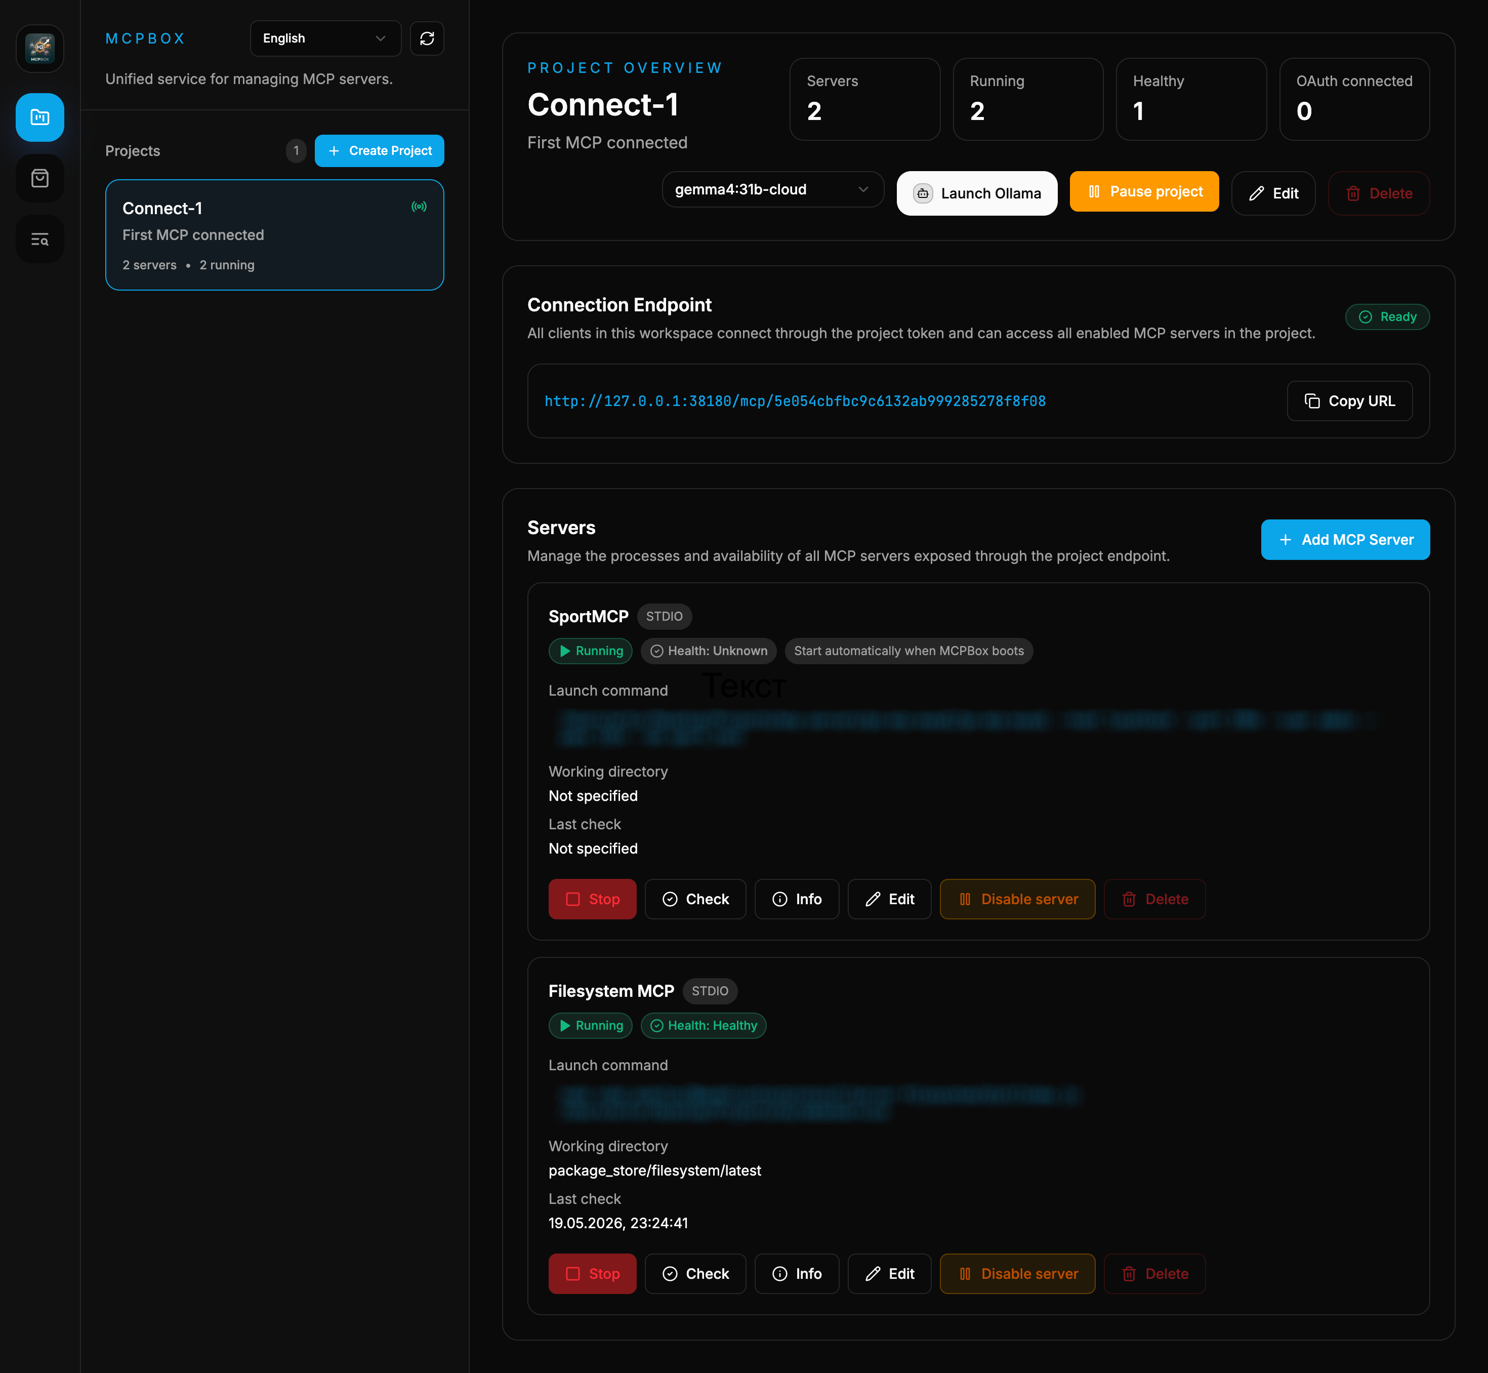Image resolution: width=1488 pixels, height=1373 pixels.
Task: Click the Health: Healthy badge
Action: click(704, 1025)
